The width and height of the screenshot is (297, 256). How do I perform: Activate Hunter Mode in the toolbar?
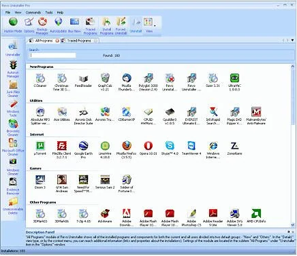pos(13,25)
